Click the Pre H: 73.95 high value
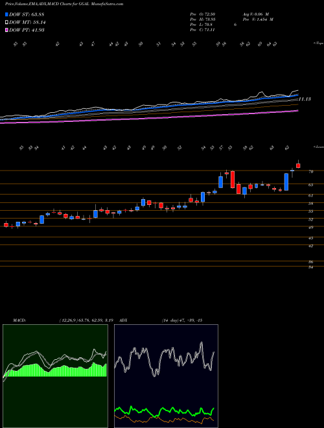 pyautogui.click(x=203, y=19)
